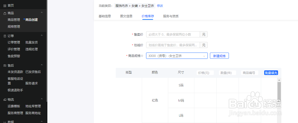The width and height of the screenshot is (298, 123).
Task: Open 批量发货 in sidebar
Action: click(31, 42)
